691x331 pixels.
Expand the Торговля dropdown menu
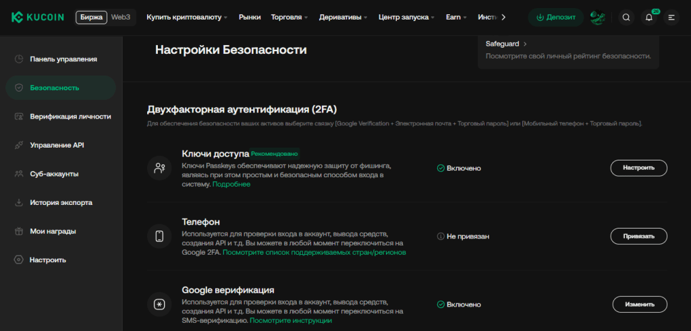(289, 17)
